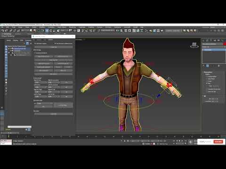Toggle the checkbox under the IK/FK section heading
The image size is (226, 169).
[35, 53]
